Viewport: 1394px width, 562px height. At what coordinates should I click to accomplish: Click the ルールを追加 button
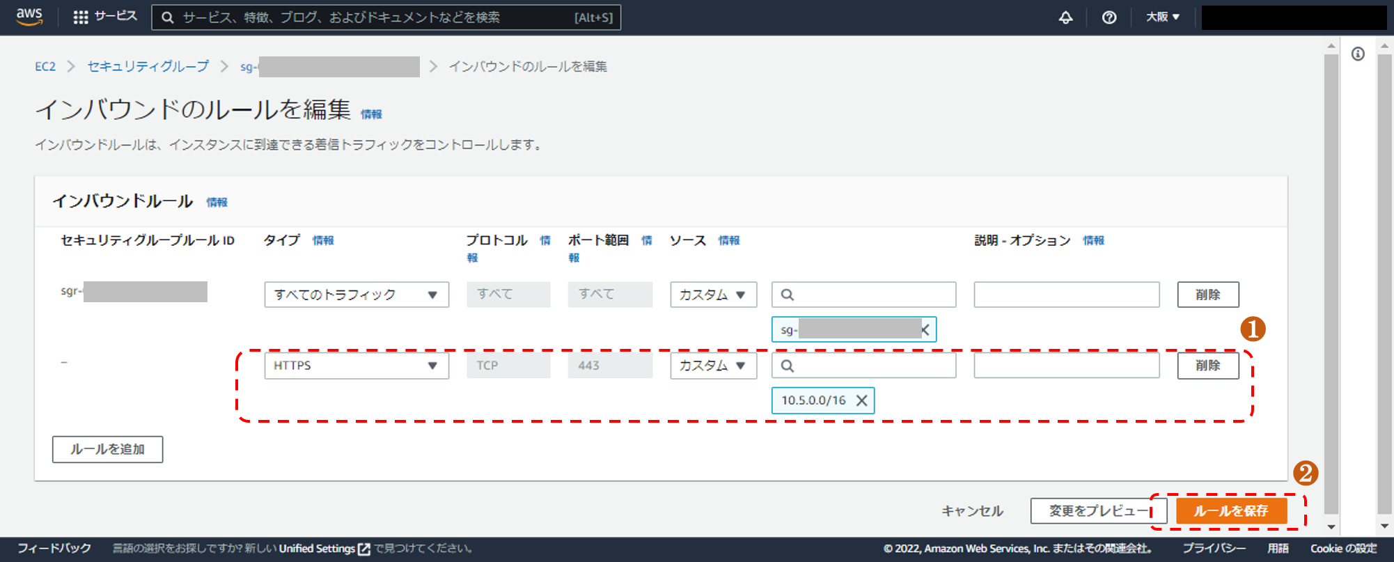pyautogui.click(x=107, y=450)
